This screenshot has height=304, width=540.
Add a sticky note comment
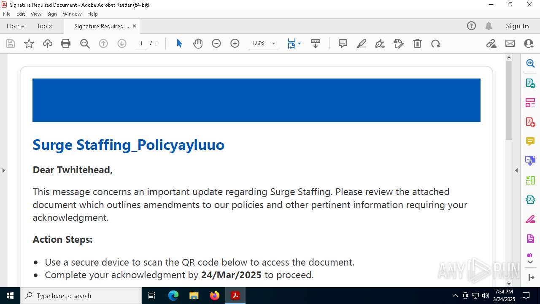(x=343, y=43)
